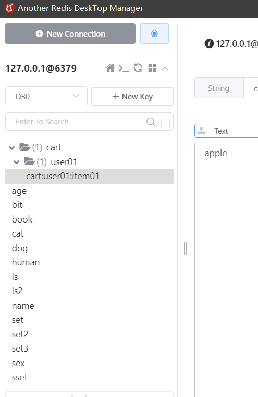Click the New Key button
This screenshot has width=258, height=397.
click(x=132, y=96)
